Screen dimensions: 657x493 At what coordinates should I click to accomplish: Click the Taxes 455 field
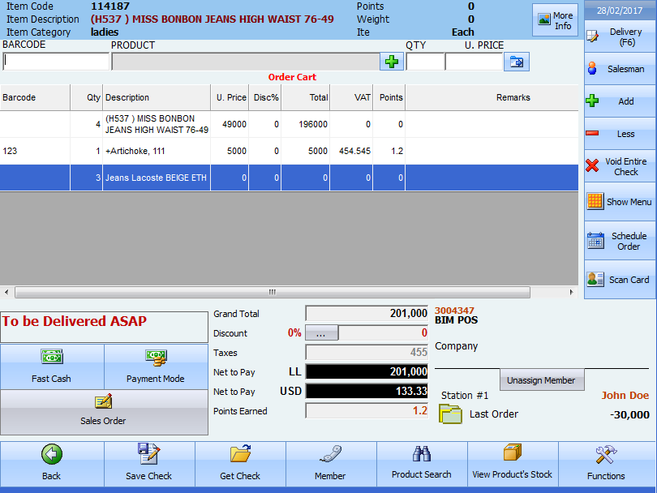(367, 352)
